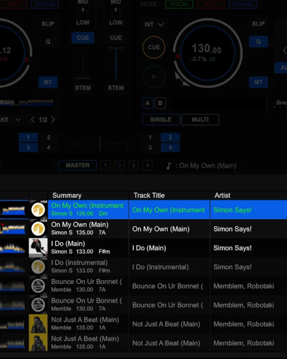Select deck number 2 next to MASTER

click(119, 165)
